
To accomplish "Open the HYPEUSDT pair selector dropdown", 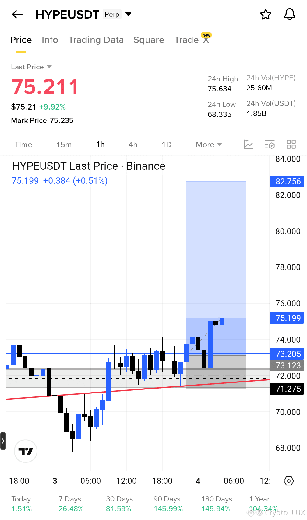I will click(x=129, y=14).
